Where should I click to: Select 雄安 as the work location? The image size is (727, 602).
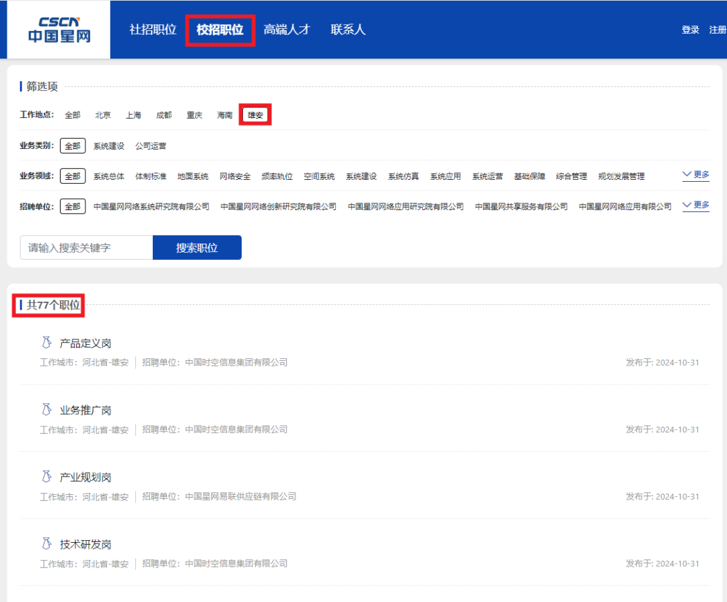(255, 114)
